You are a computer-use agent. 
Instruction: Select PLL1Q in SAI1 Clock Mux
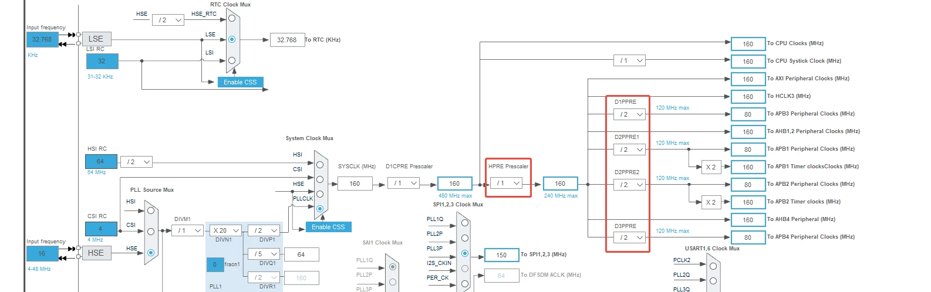(393, 267)
